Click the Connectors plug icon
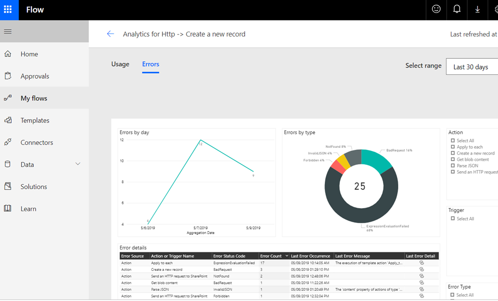Image resolution: width=498 pixels, height=301 pixels. (8, 142)
